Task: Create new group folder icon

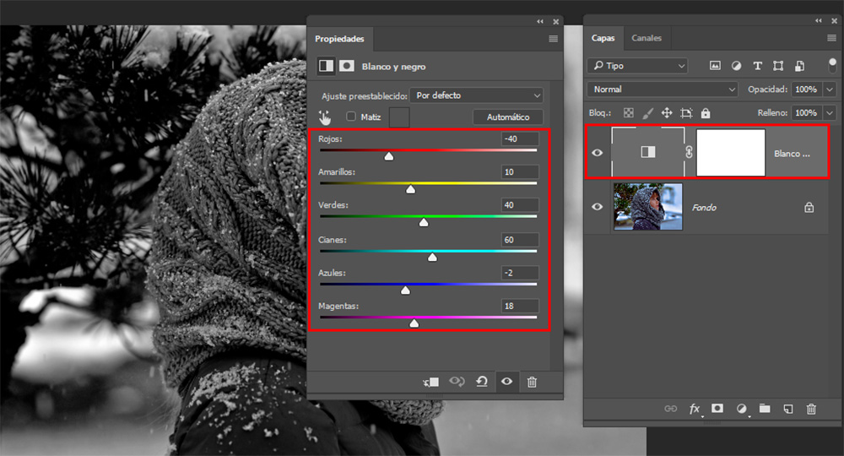Action: click(765, 409)
